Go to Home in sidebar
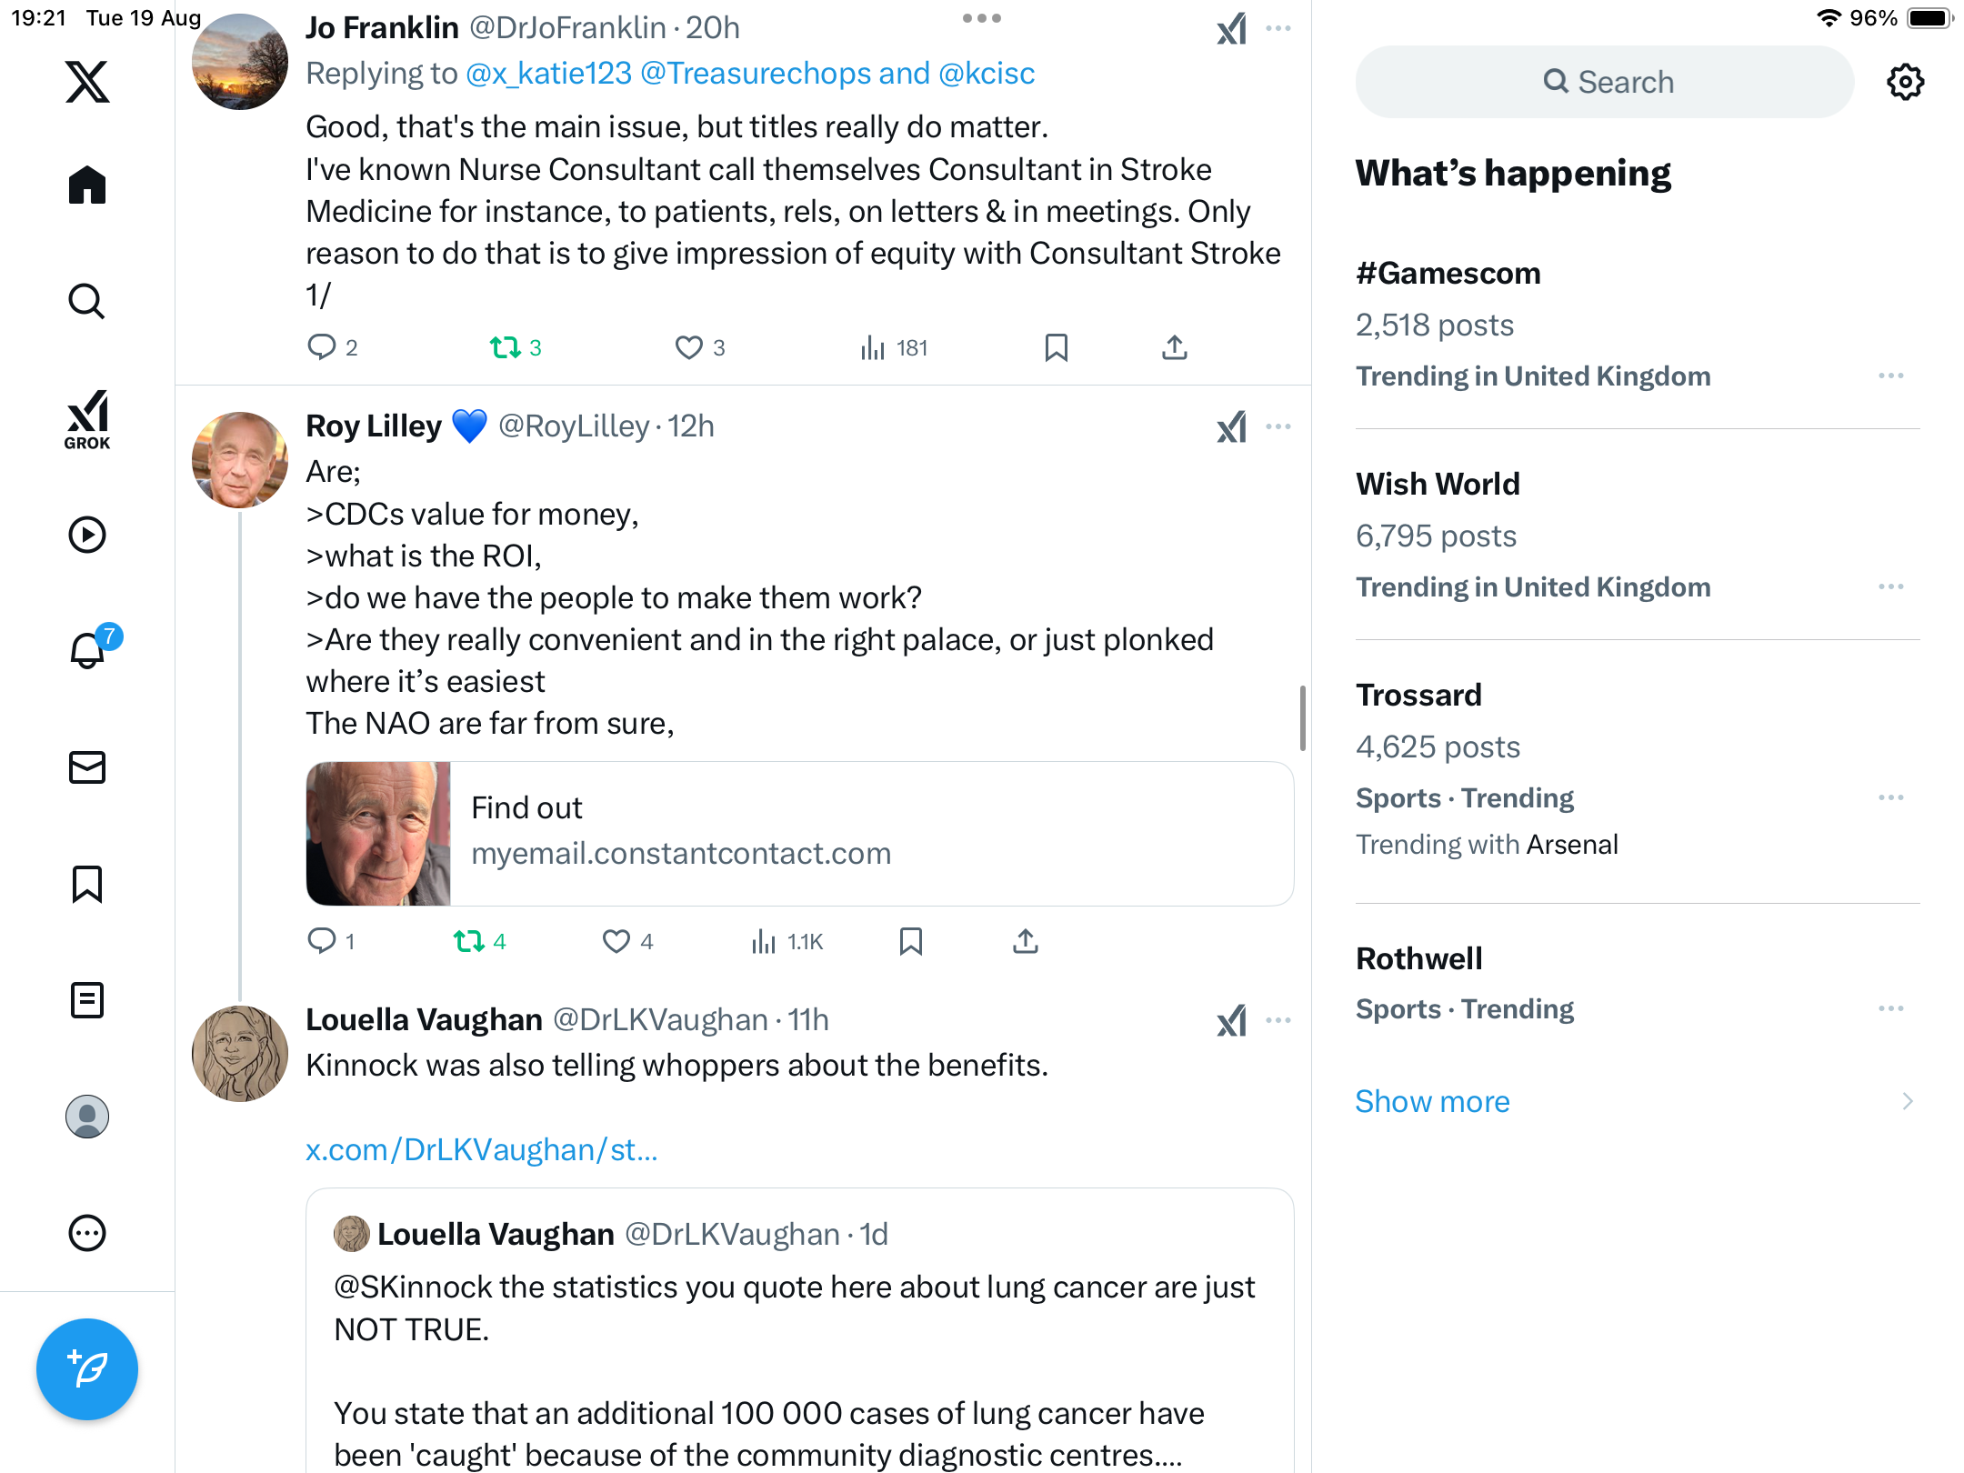Viewport: 1964px width, 1473px height. 87,185
